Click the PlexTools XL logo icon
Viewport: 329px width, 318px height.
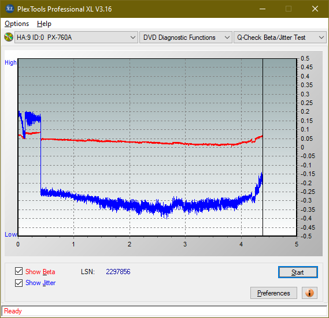[x=9, y=9]
